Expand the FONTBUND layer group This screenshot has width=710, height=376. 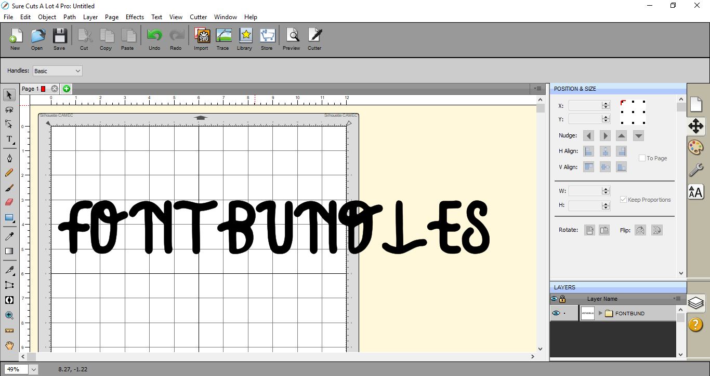(x=600, y=313)
